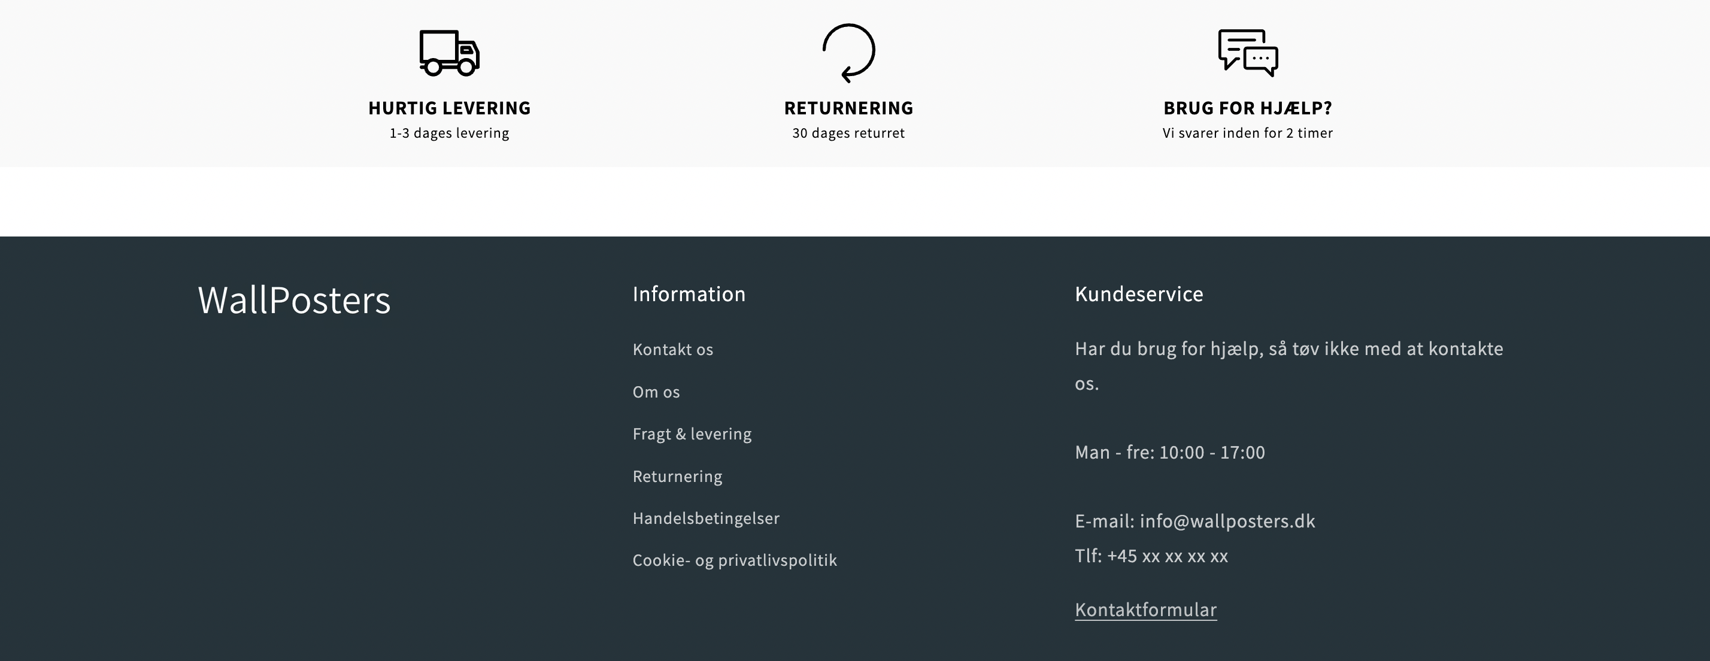Click the info@wallposters.dk email address
This screenshot has height=661, width=1710.
click(x=1227, y=521)
